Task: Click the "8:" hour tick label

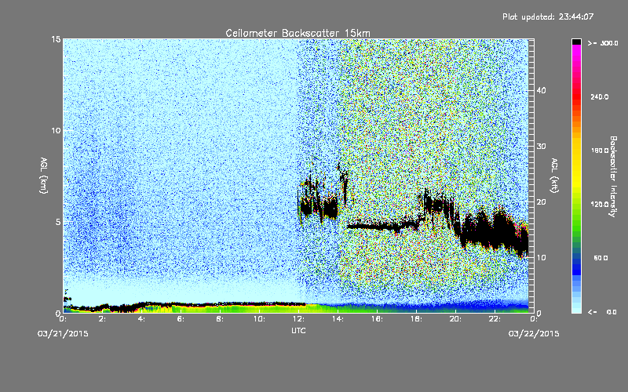Action: [220, 319]
